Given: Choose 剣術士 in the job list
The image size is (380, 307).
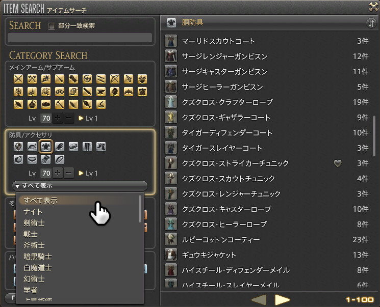Looking at the screenshot, I should click(x=78, y=223).
